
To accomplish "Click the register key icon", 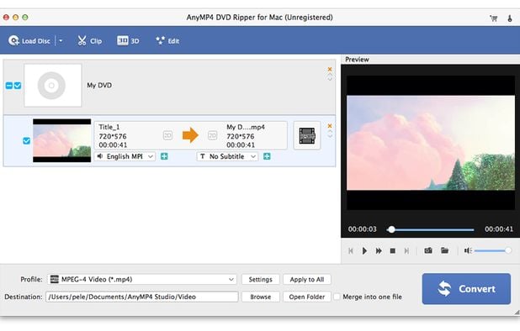I will [x=510, y=18].
